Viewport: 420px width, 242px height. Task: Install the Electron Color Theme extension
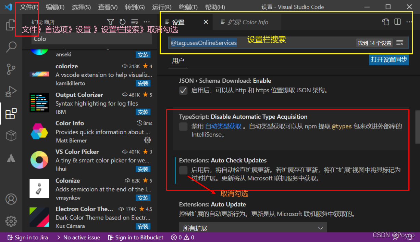click(x=143, y=226)
